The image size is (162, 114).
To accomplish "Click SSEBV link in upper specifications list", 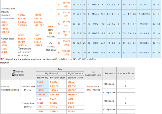I will click(22, 15).
